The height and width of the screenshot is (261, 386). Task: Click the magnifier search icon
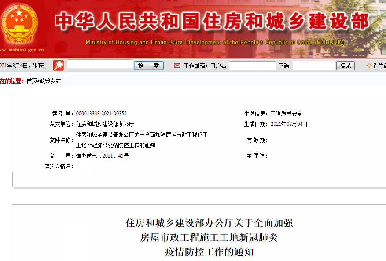(x=59, y=66)
